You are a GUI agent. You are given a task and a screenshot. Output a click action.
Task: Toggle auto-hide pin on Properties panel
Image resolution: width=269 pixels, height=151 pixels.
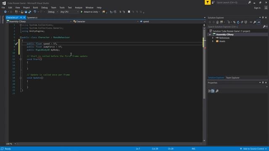pyautogui.click(x=263, y=83)
